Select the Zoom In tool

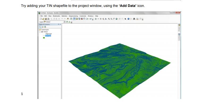109,19
